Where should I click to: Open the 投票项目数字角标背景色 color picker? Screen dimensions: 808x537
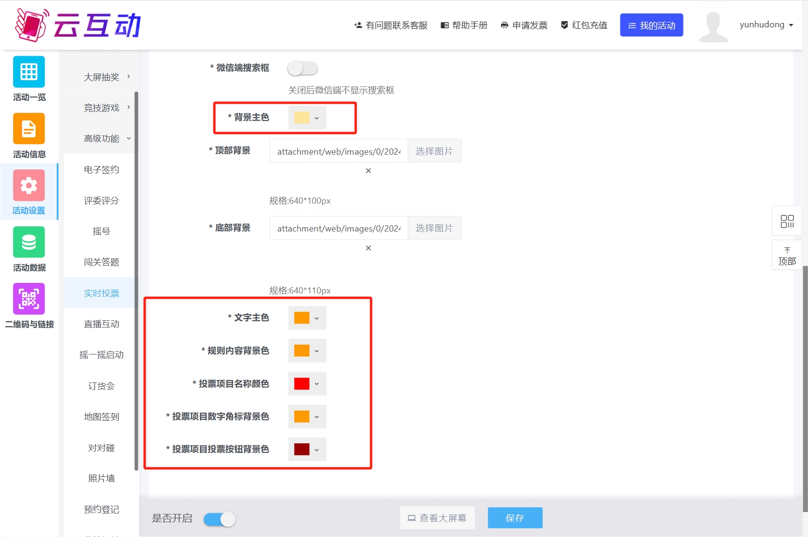click(307, 416)
